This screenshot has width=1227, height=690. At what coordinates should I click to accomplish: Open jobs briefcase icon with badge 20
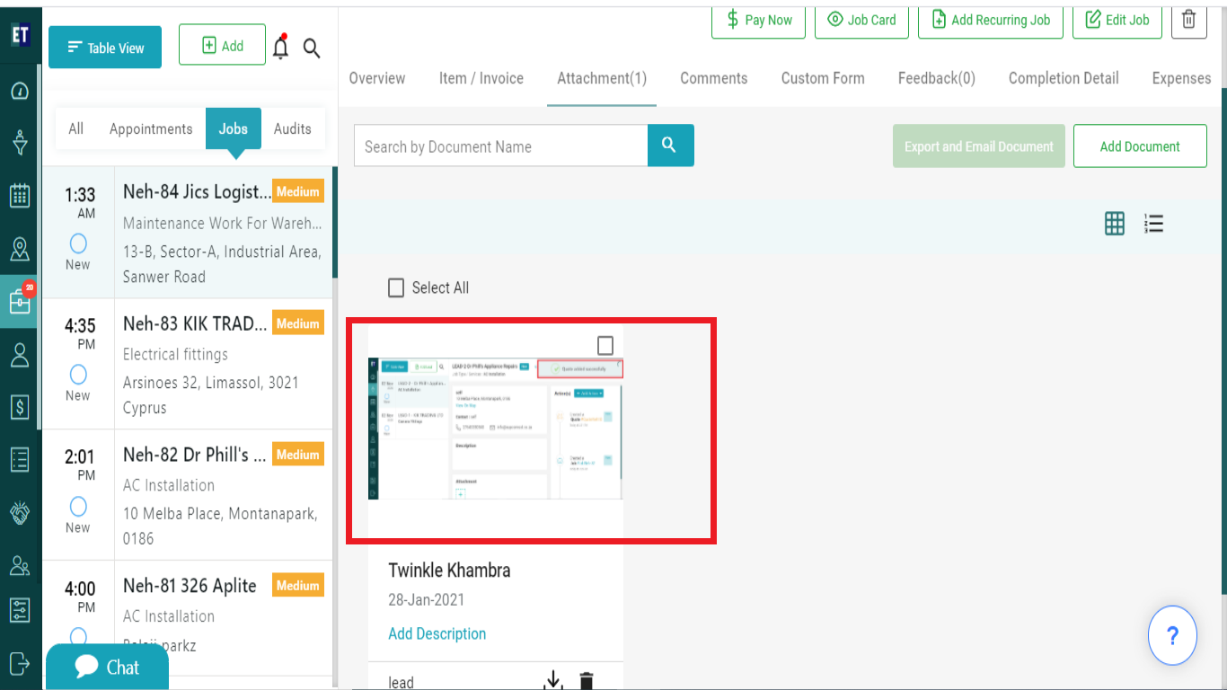[x=20, y=301]
